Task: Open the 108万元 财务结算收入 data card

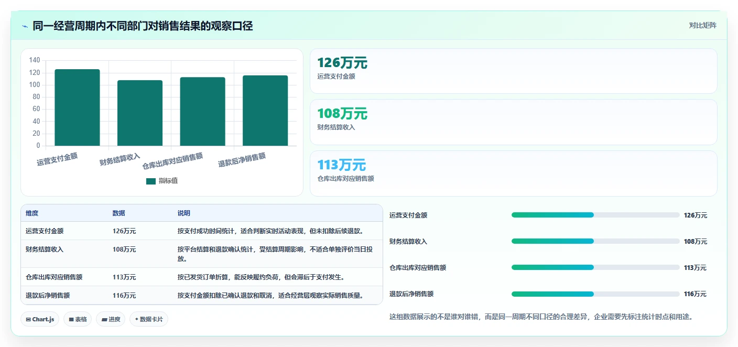Action: [x=513, y=122]
